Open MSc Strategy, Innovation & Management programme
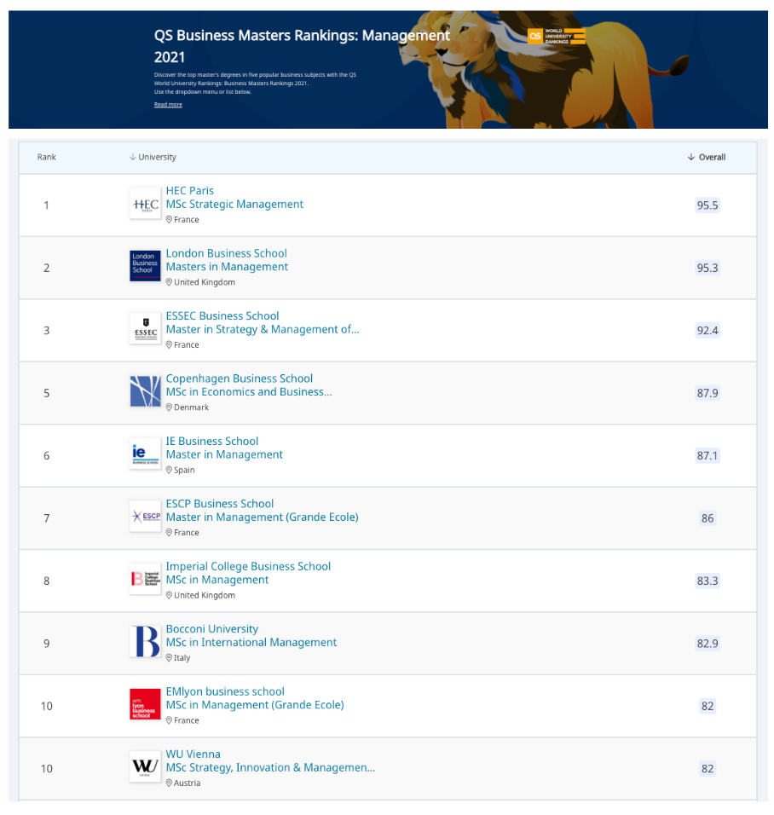The width and height of the screenshot is (774, 815). coord(270,768)
